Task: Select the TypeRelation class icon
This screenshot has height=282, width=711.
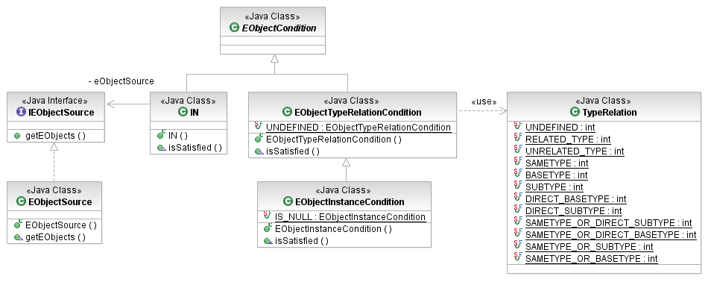Action: point(575,112)
